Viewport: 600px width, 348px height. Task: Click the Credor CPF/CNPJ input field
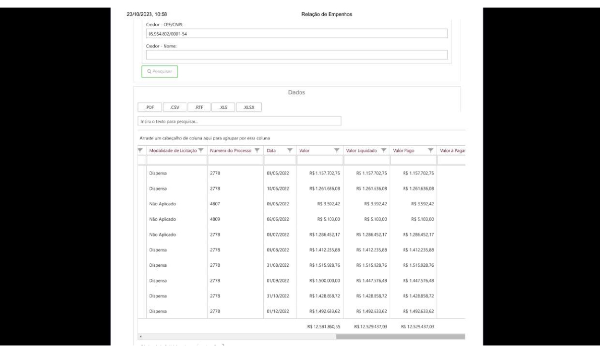point(296,34)
